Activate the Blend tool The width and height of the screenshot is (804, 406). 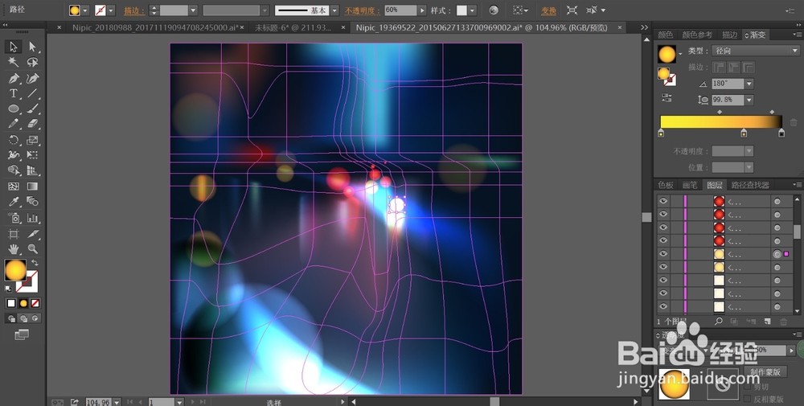click(x=32, y=202)
